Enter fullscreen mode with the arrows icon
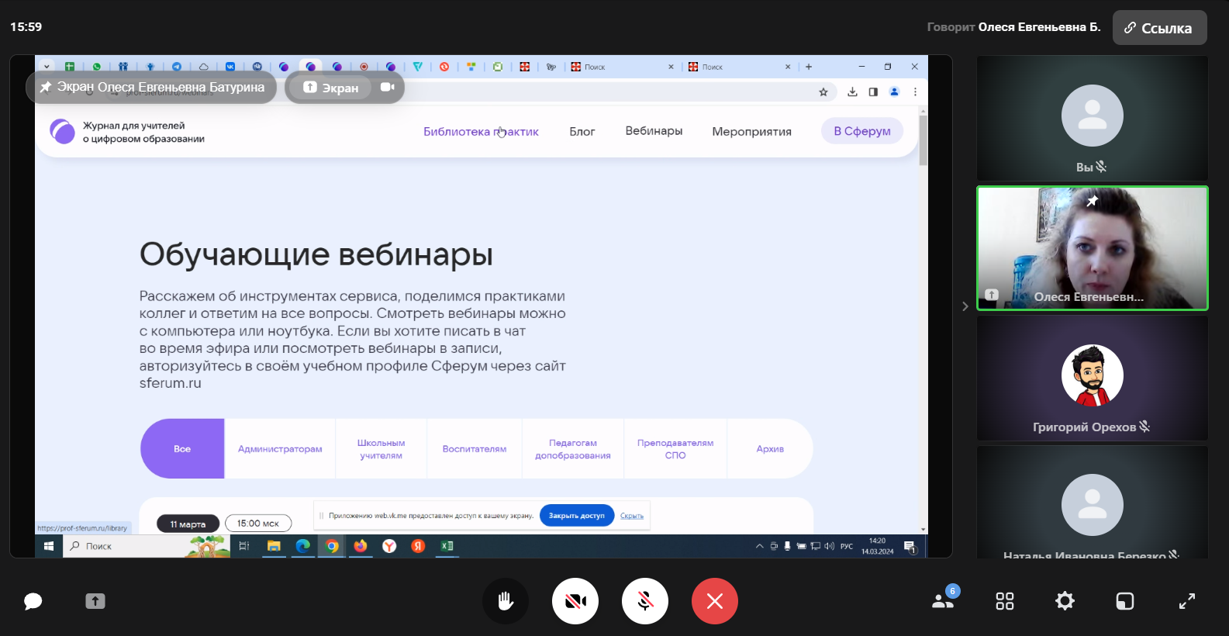Image resolution: width=1229 pixels, height=636 pixels. tap(1187, 601)
